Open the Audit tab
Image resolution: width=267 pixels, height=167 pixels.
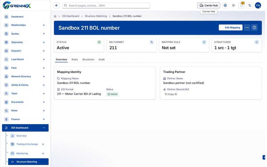point(102,60)
